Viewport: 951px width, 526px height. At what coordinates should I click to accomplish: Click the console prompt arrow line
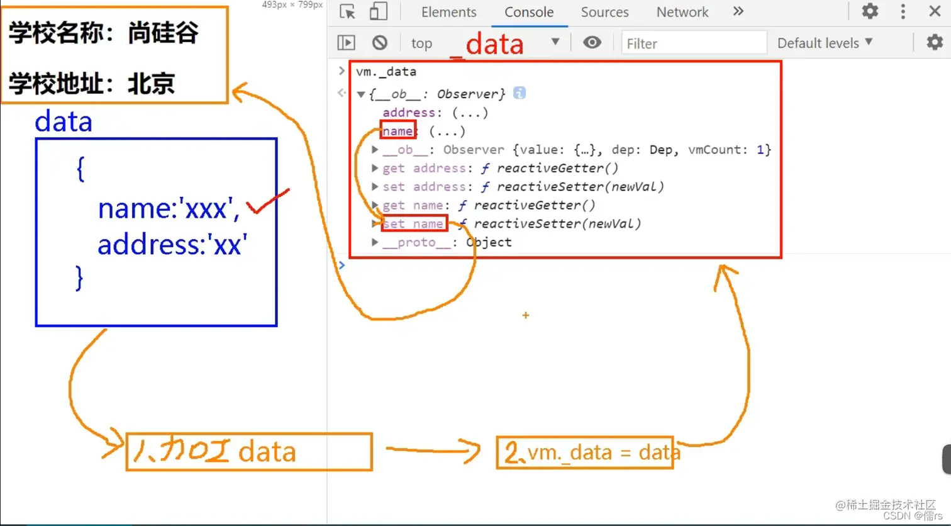pos(342,265)
